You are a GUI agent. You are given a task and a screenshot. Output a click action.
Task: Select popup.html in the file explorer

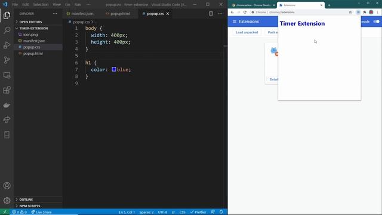tap(33, 53)
